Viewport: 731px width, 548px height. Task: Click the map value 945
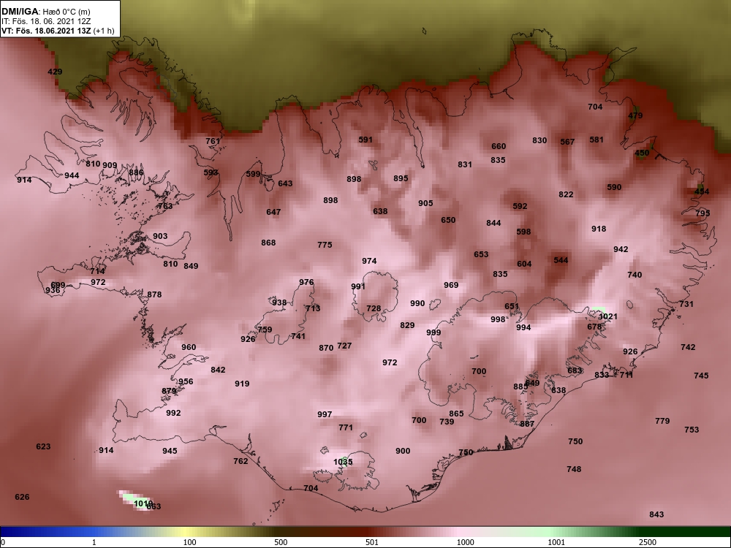point(170,451)
